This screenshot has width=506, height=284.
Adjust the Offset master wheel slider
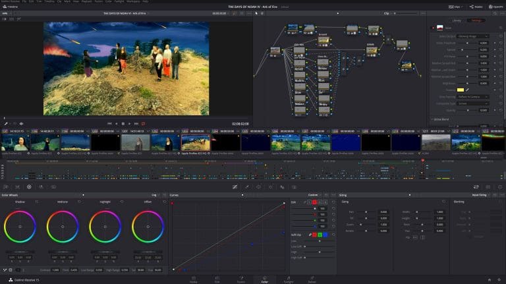(148, 252)
